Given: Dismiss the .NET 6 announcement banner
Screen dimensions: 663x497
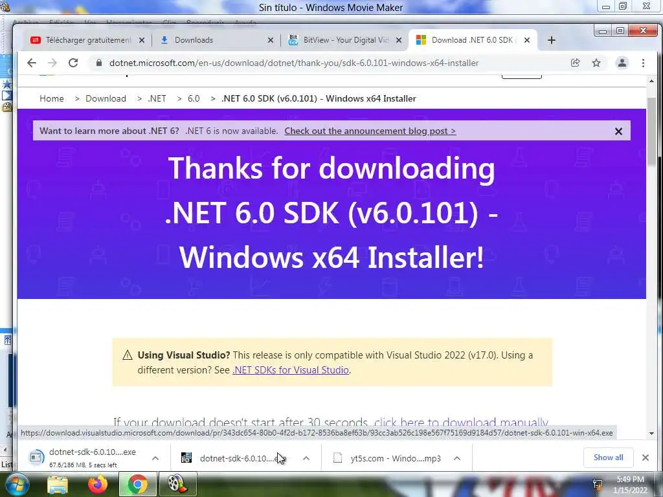Looking at the screenshot, I should (618, 131).
